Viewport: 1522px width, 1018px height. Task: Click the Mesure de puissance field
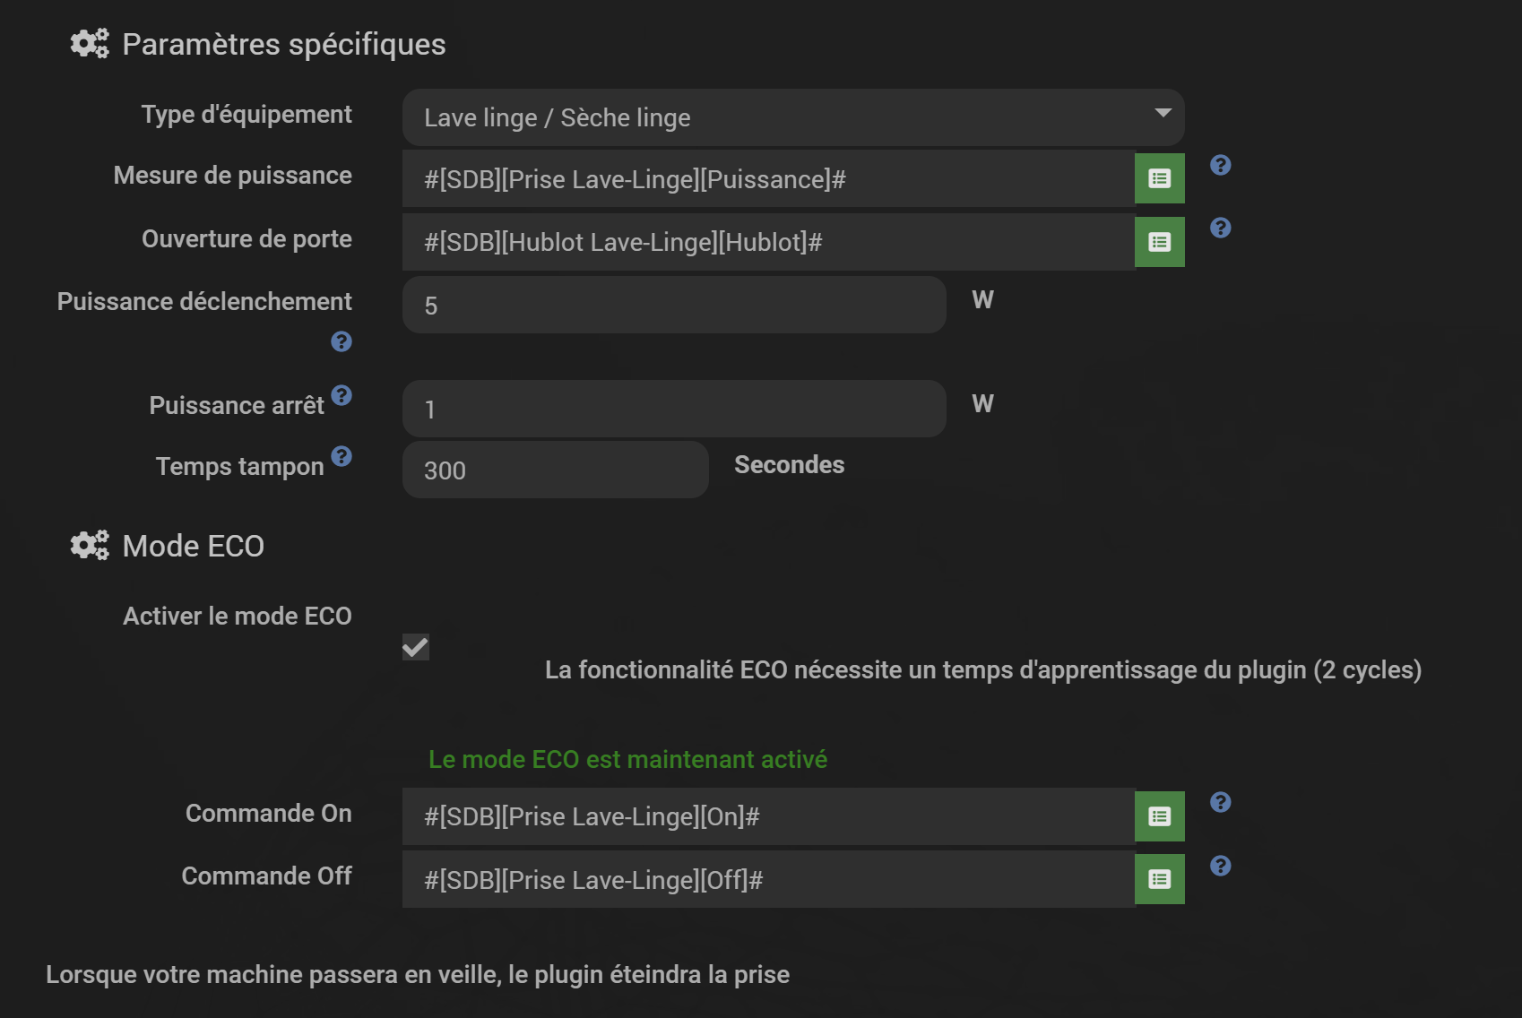click(768, 179)
